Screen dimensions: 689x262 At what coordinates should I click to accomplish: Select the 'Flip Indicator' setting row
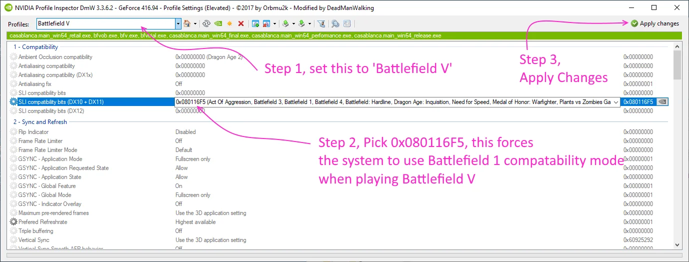pos(339,132)
